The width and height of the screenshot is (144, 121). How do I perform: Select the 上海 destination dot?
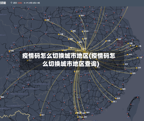[137, 46]
